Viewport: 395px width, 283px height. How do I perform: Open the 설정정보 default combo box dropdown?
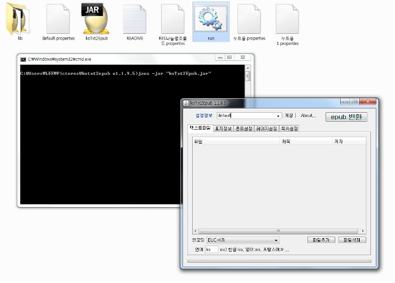pos(278,116)
